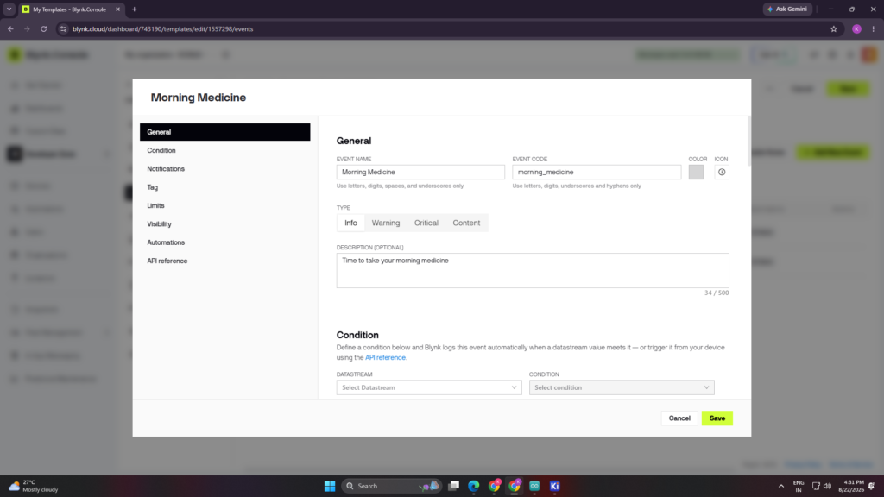The height and width of the screenshot is (497, 884).
Task: Open the Arduino IDE taskbar icon
Action: (534, 486)
